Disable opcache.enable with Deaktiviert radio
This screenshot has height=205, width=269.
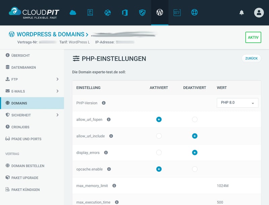pyautogui.click(x=194, y=169)
